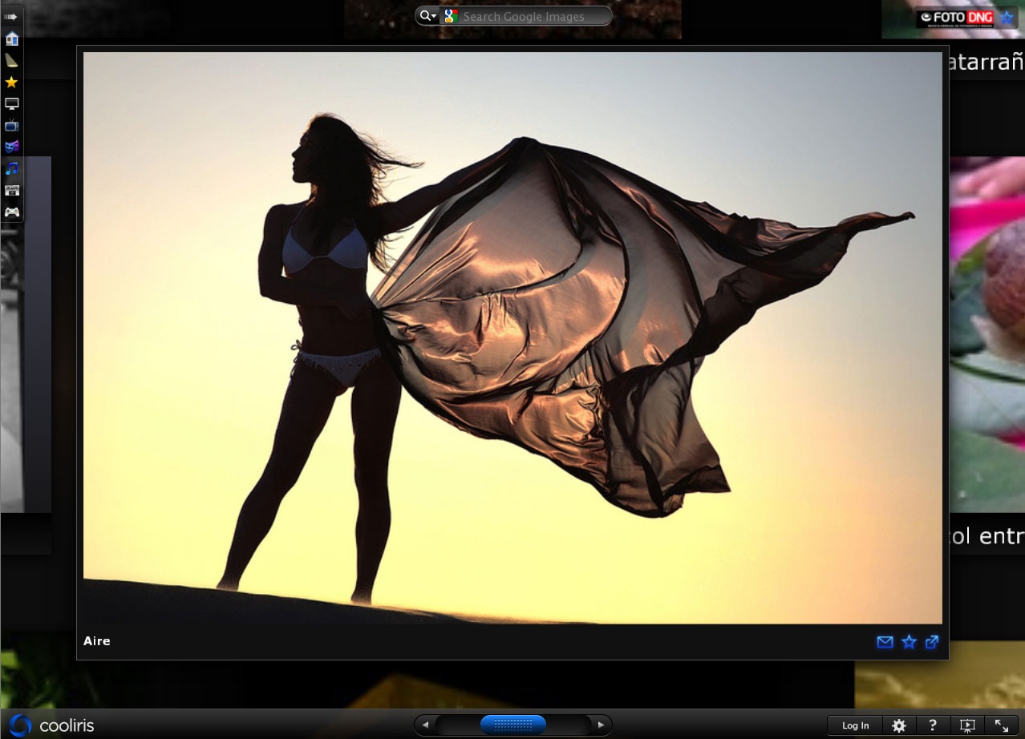
Task: Open the Home channel in sidebar
Action: [11, 38]
